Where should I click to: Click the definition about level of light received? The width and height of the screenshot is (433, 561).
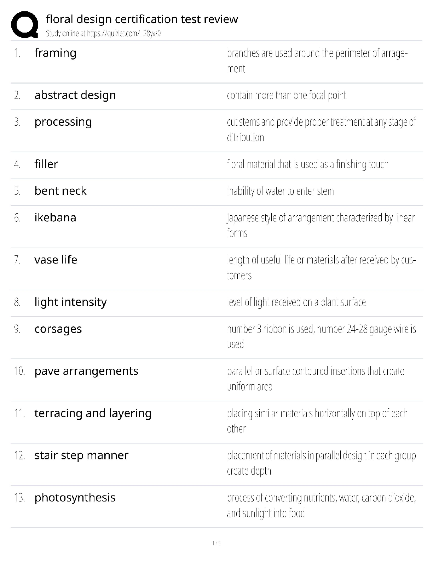click(x=296, y=302)
